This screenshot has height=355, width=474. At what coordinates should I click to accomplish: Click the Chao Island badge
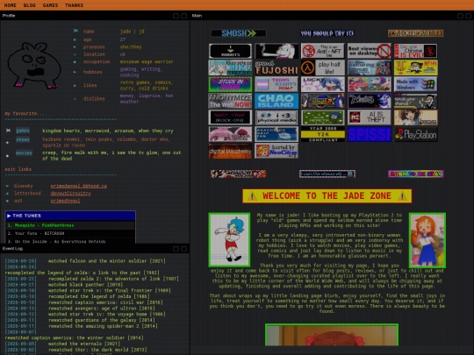(x=276, y=101)
